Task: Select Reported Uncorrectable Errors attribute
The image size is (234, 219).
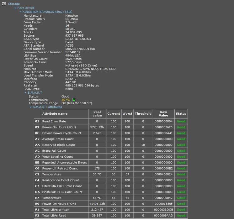Action: pos(65,163)
